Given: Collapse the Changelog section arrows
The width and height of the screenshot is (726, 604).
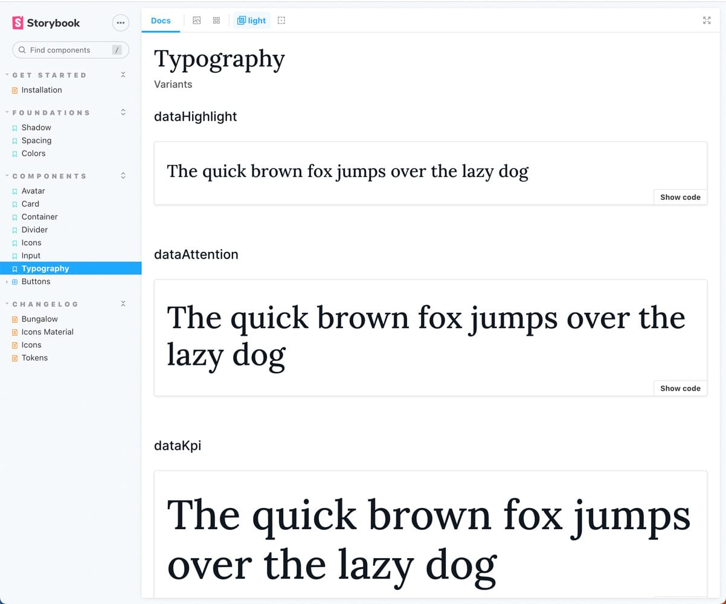Looking at the screenshot, I should [123, 304].
